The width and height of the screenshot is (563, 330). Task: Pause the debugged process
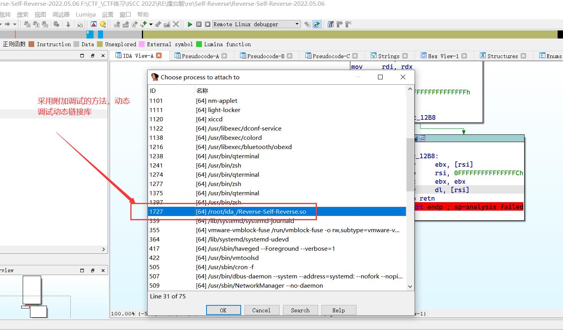coord(199,24)
